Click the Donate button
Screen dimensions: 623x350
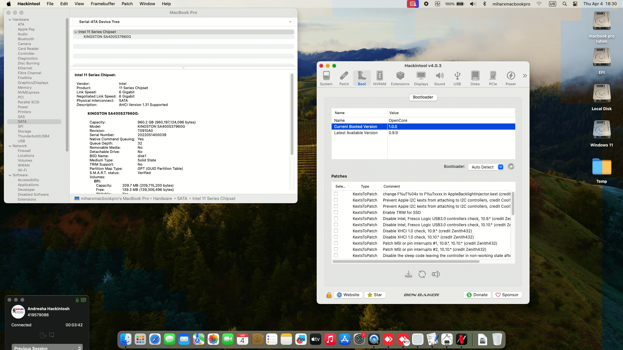pyautogui.click(x=477, y=295)
